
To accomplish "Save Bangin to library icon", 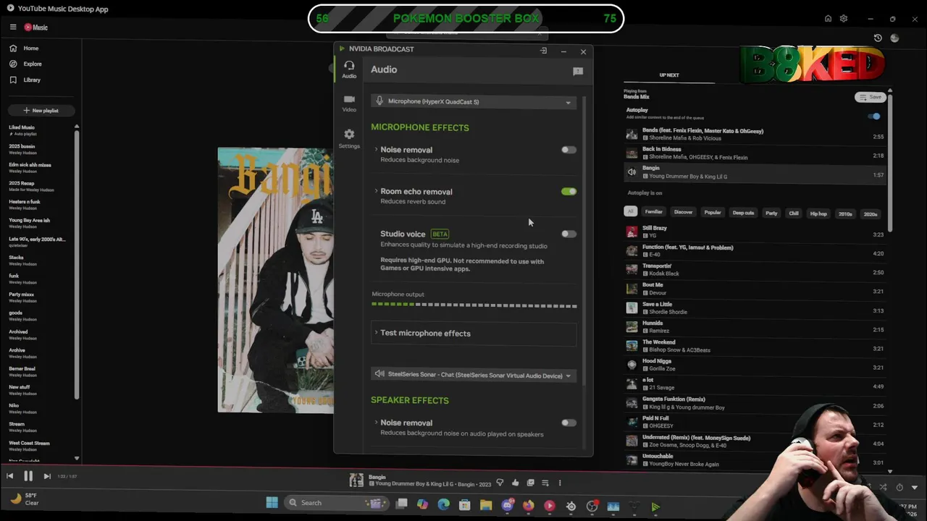I will tap(530, 483).
